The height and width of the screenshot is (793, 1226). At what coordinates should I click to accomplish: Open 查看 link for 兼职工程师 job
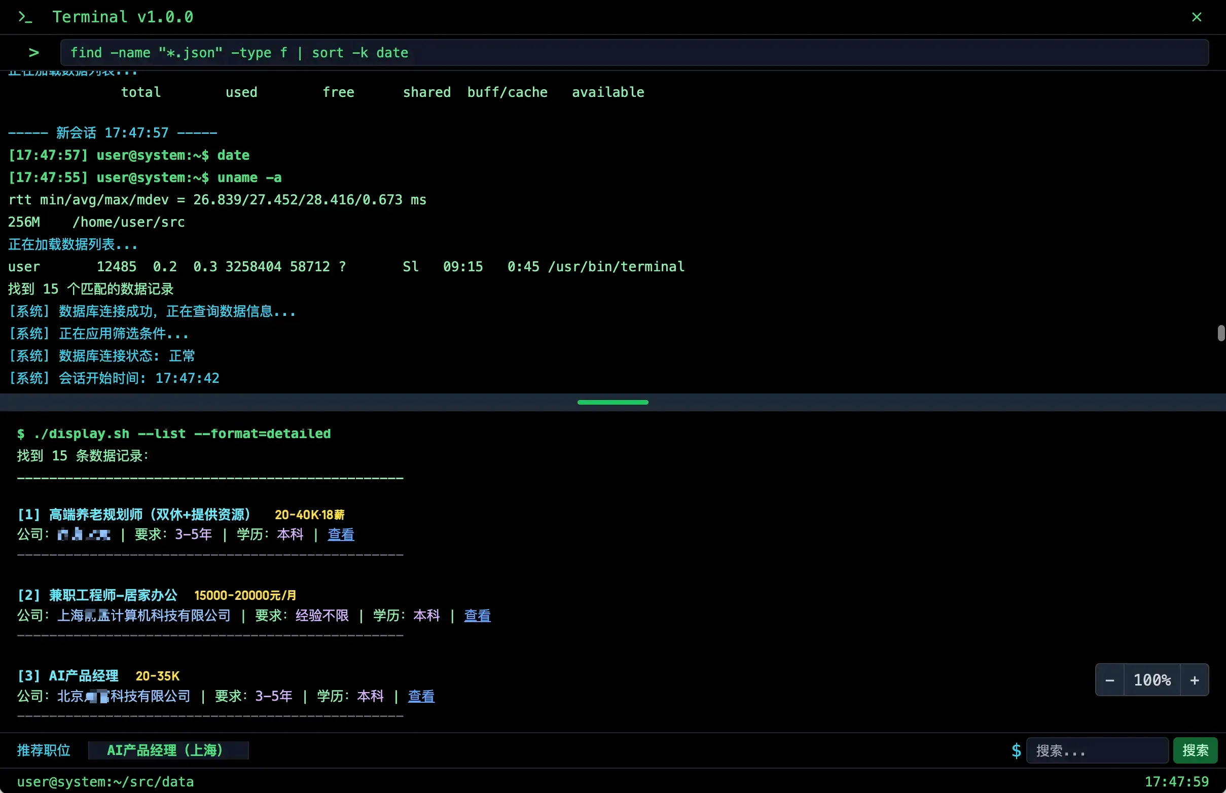(477, 616)
